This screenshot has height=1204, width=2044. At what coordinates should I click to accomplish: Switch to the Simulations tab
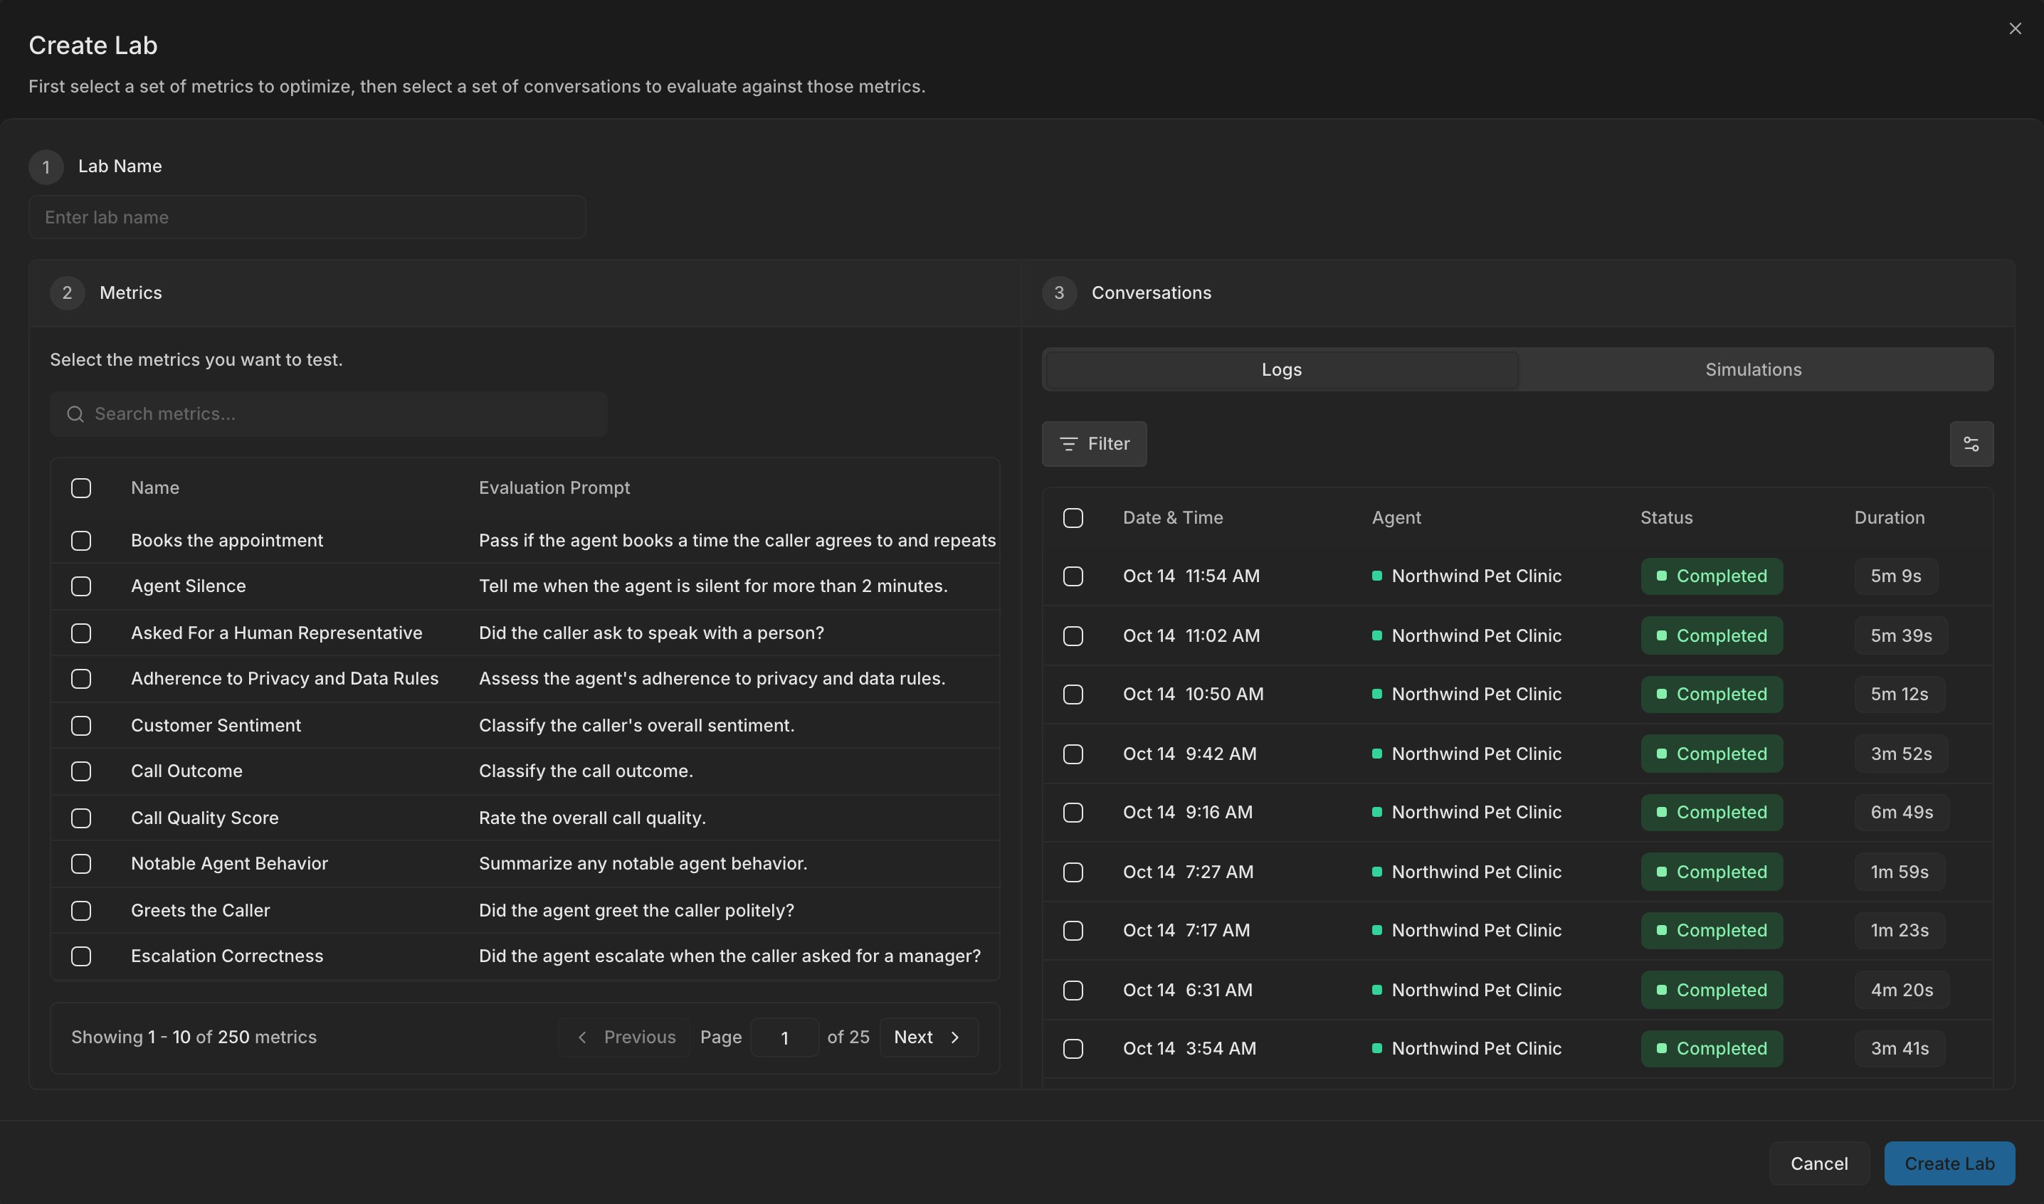(x=1753, y=369)
